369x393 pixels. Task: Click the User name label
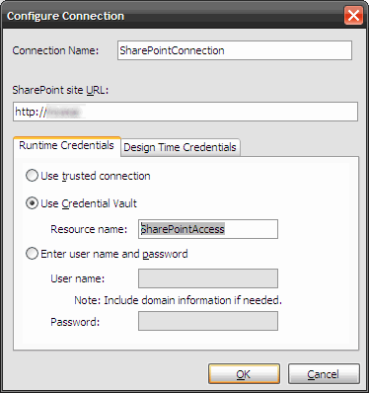point(78,278)
